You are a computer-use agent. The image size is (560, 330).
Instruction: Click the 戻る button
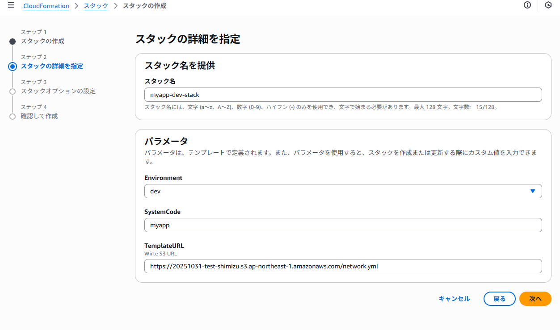pyautogui.click(x=499, y=299)
